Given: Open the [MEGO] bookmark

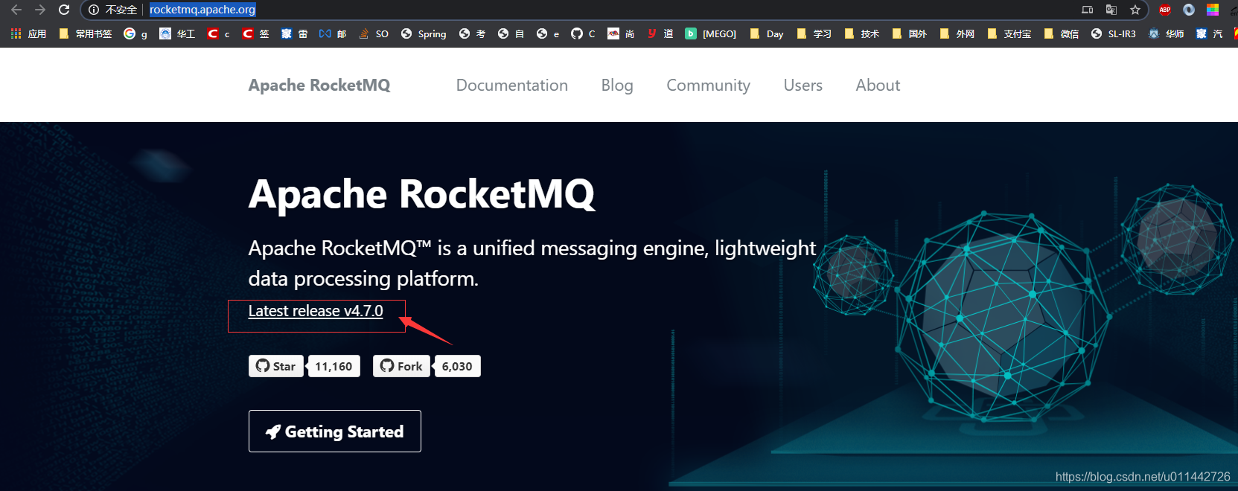Looking at the screenshot, I should pyautogui.click(x=711, y=33).
